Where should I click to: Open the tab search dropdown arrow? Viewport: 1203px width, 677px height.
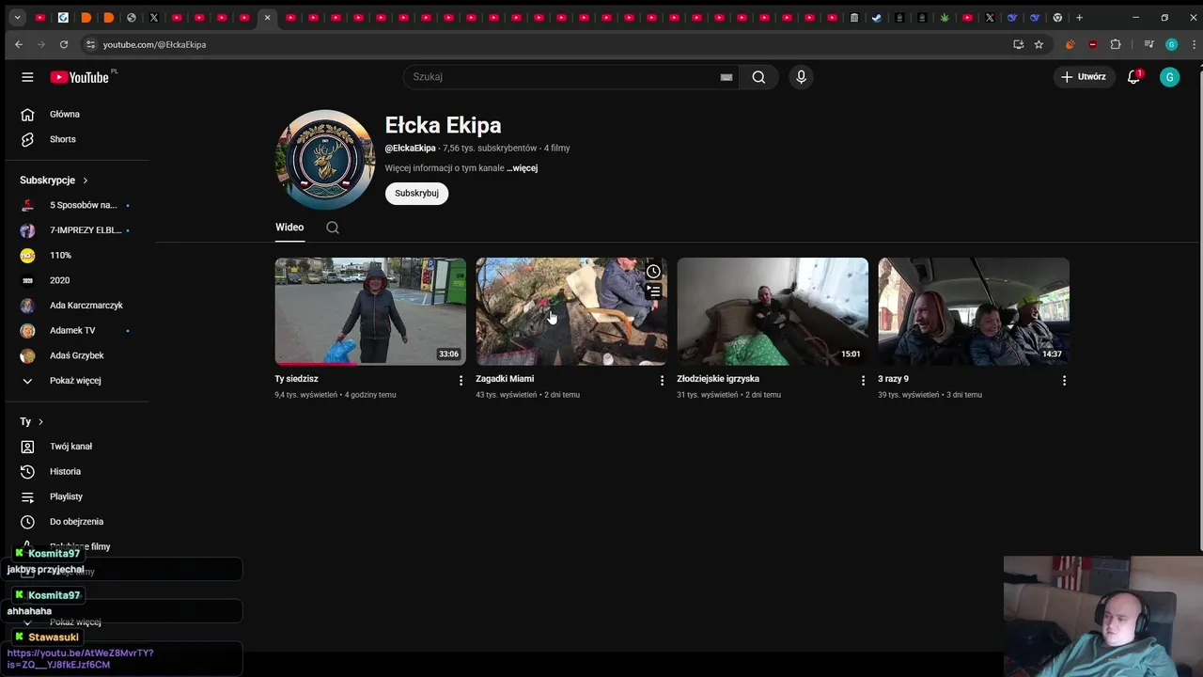17,17
